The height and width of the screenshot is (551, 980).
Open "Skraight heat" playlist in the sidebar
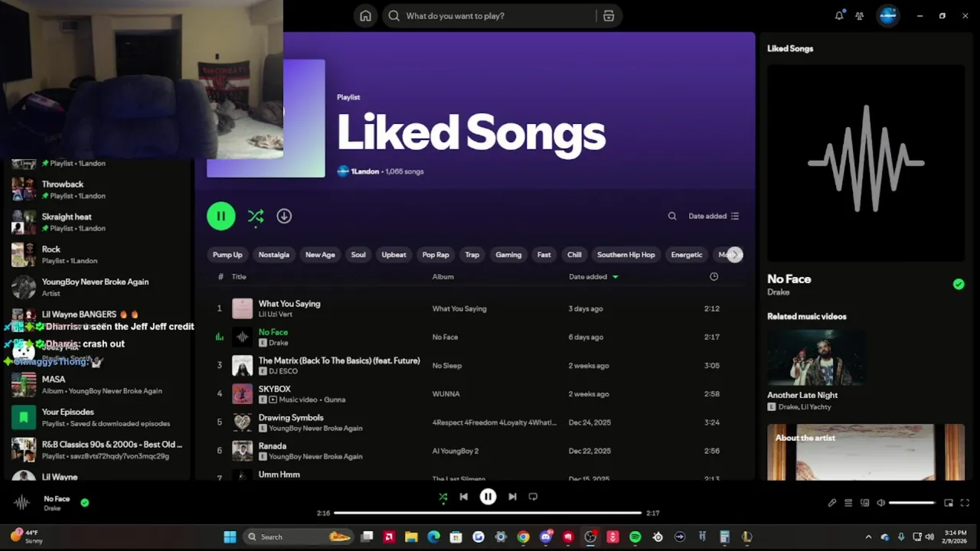tap(96, 222)
